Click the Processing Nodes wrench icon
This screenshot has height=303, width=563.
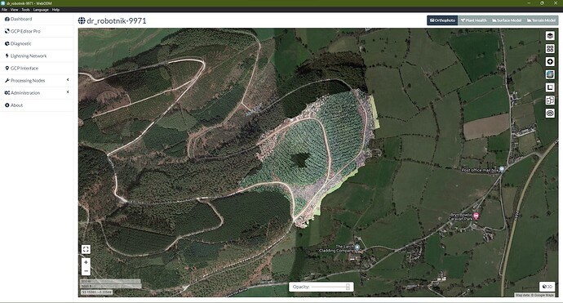tap(7, 81)
